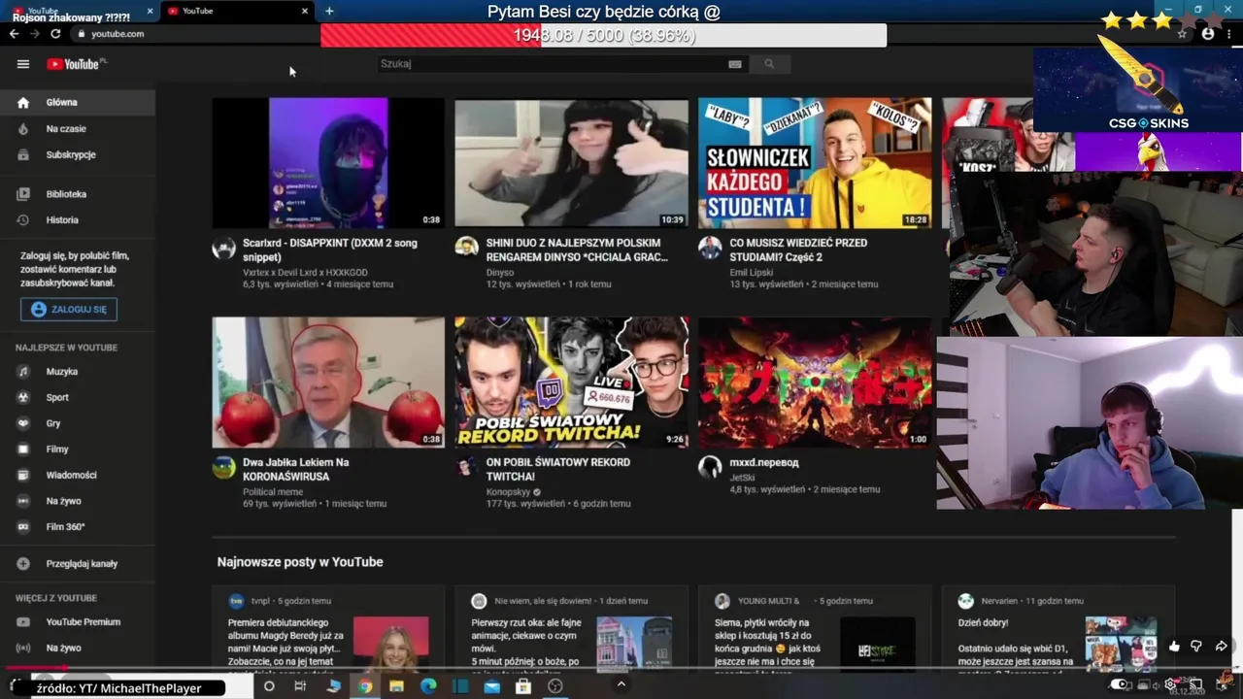Open YouTube Premium in sidebar
This screenshot has height=699, width=1243.
pos(78,622)
